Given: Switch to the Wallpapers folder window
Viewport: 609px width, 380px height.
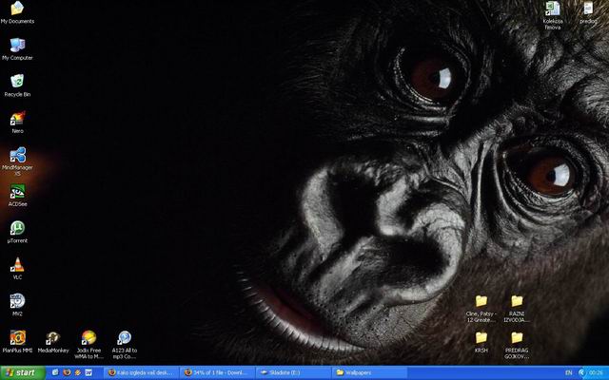Looking at the screenshot, I should coord(369,372).
